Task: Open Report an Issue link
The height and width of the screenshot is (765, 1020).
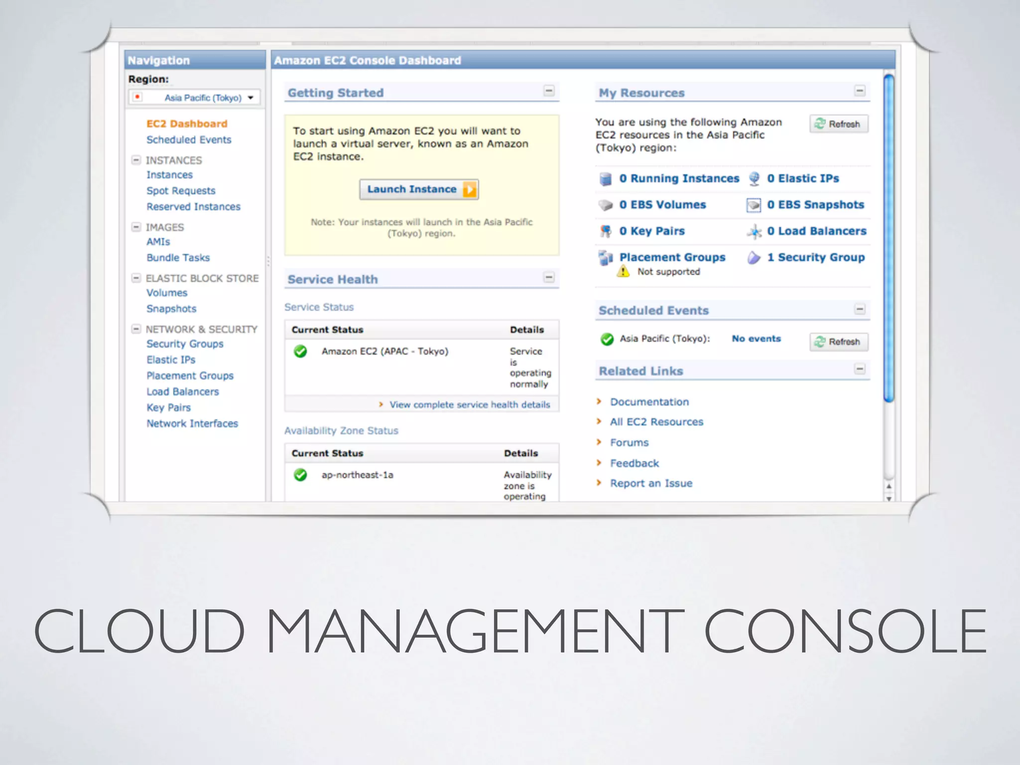Action: pos(651,484)
